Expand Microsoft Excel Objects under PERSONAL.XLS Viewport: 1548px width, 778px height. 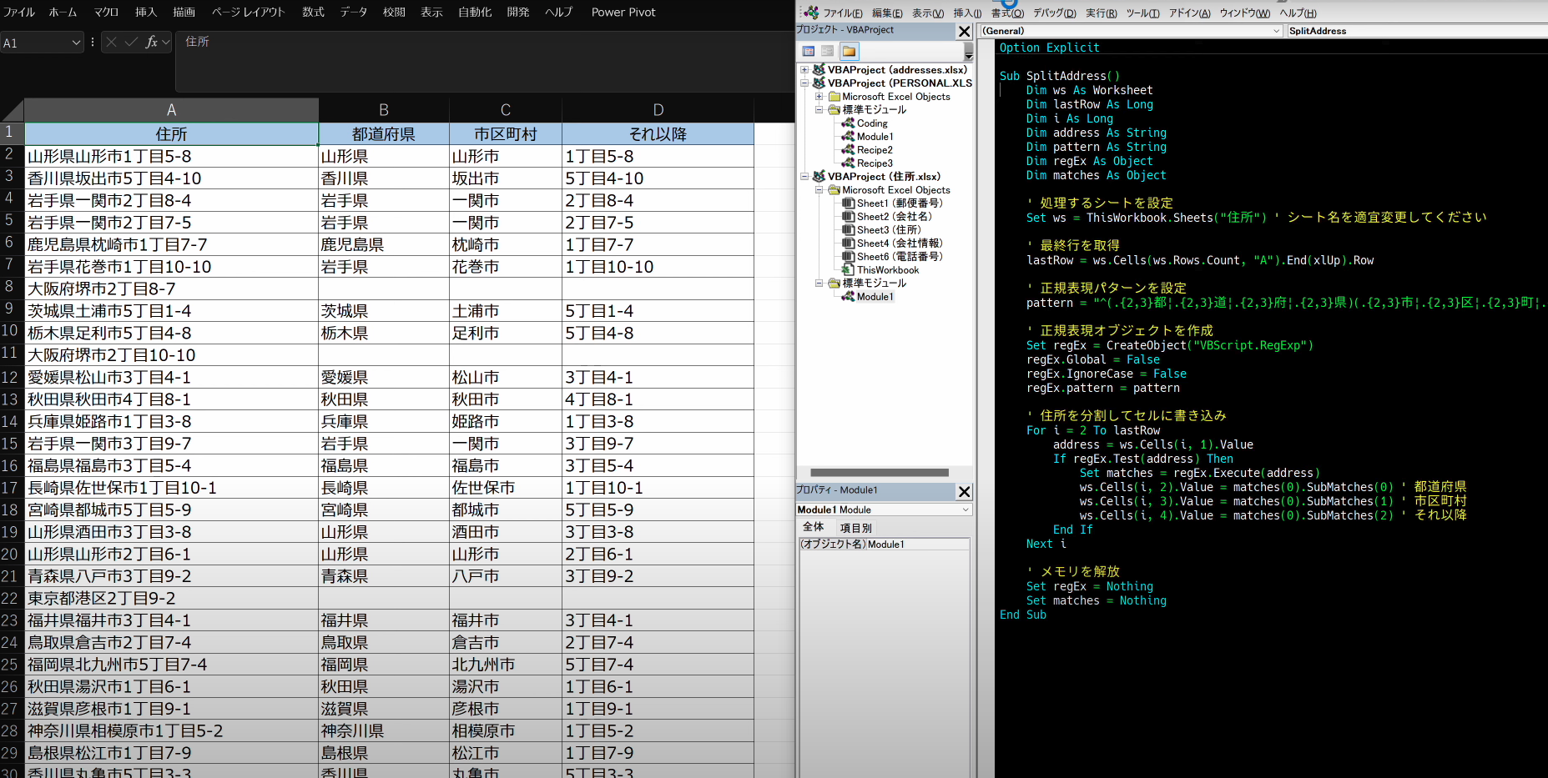pos(819,97)
